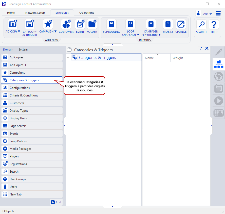Image resolution: width=225 pixels, height=214 pixels.
Task: Add a new Folder from the ribbon
Action: 92,25
